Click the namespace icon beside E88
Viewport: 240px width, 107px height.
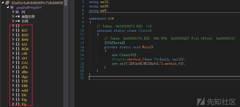coord(18,86)
